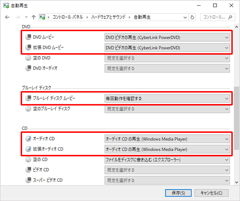The image size is (240, 201).
Task: Open the 空の CD action dropdown
Action: 167,160
